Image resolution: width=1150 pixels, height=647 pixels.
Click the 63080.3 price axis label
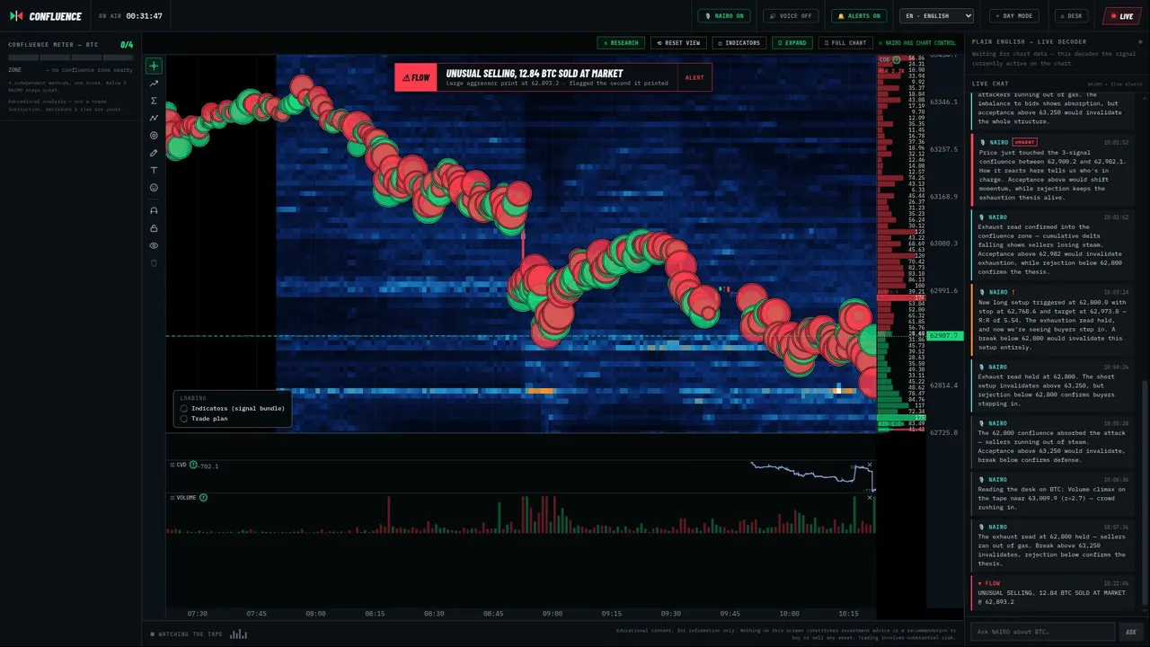point(944,244)
